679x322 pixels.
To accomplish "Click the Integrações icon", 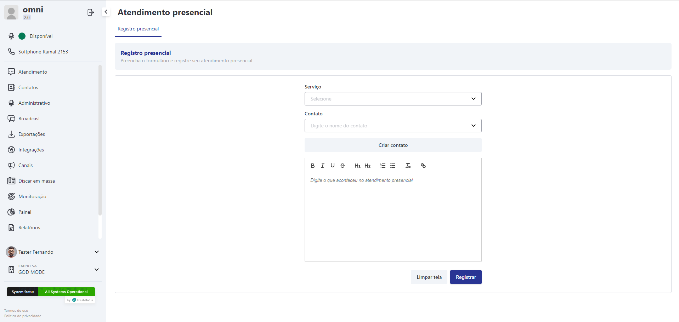I will [x=11, y=150].
